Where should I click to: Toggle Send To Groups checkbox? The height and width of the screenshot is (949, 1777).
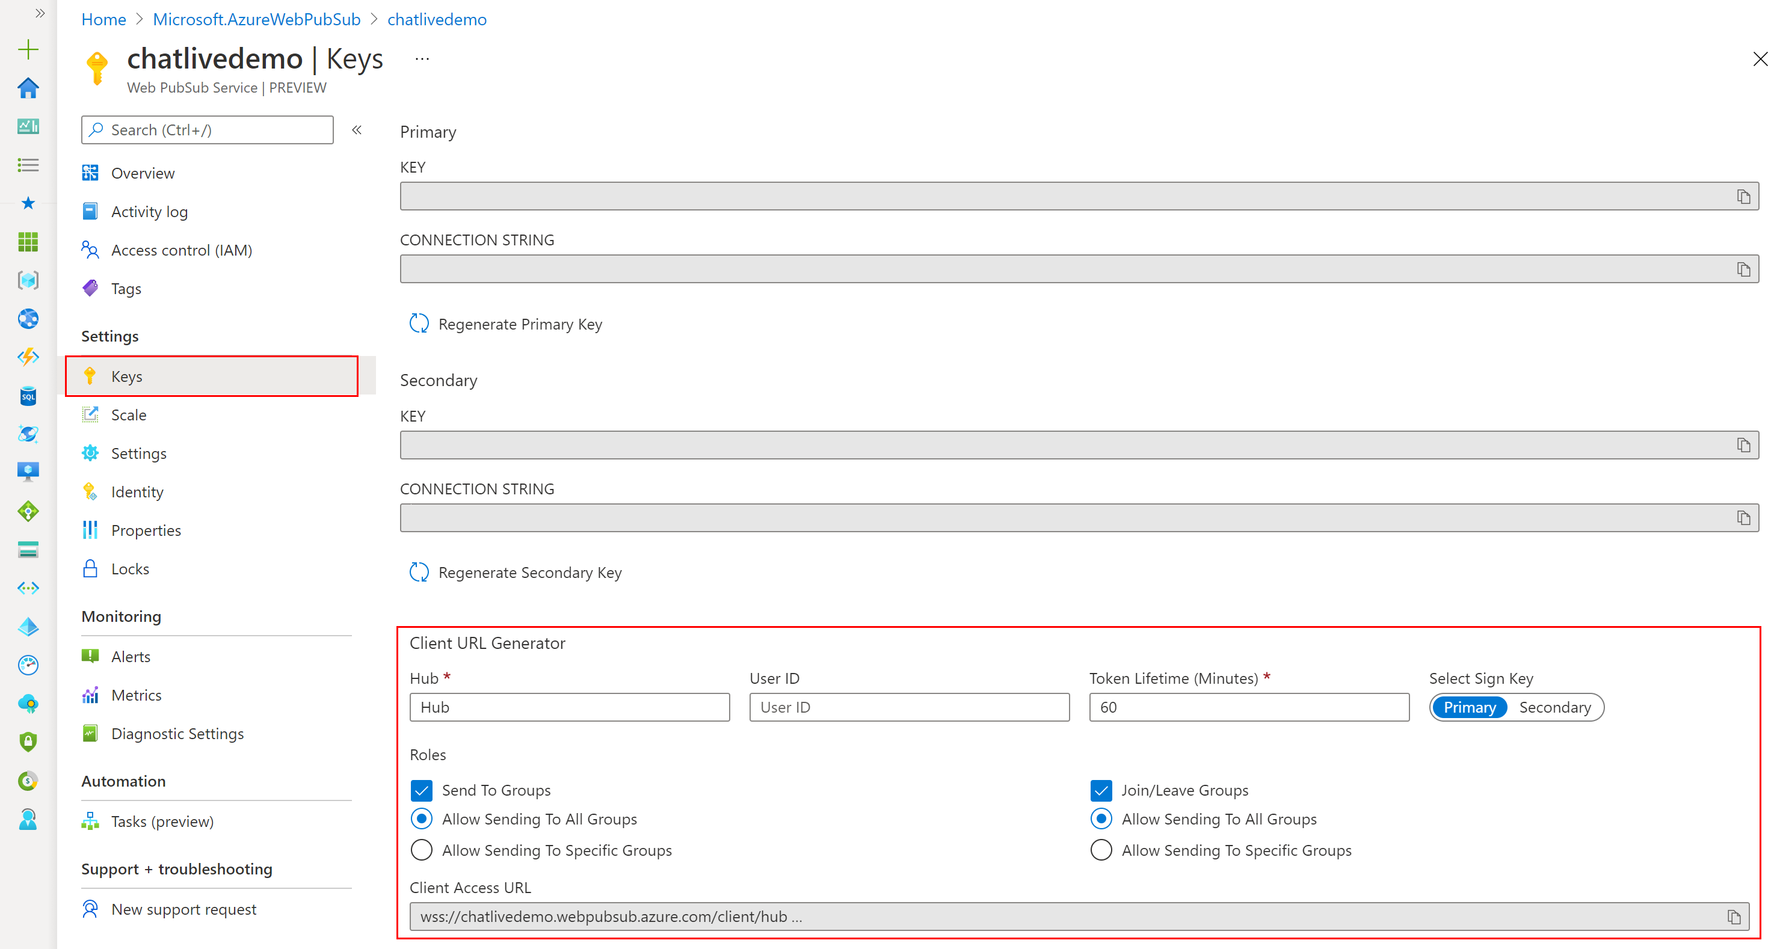[422, 789]
